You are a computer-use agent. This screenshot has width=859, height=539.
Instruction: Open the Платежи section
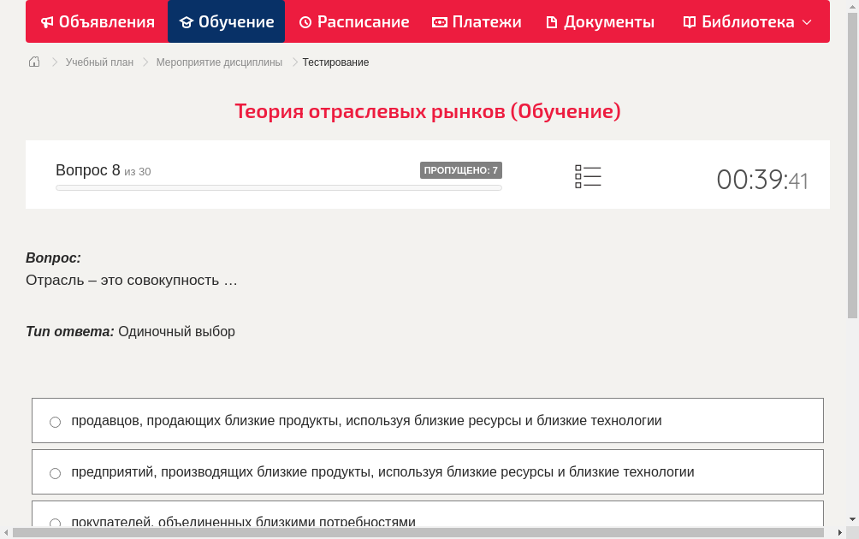pyautogui.click(x=477, y=21)
